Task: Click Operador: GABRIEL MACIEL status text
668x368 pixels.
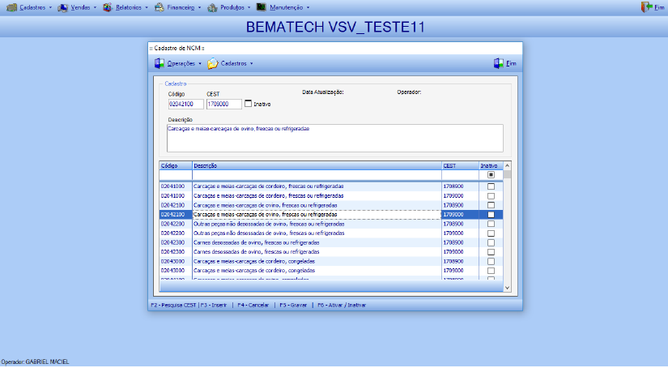Action: 35,362
